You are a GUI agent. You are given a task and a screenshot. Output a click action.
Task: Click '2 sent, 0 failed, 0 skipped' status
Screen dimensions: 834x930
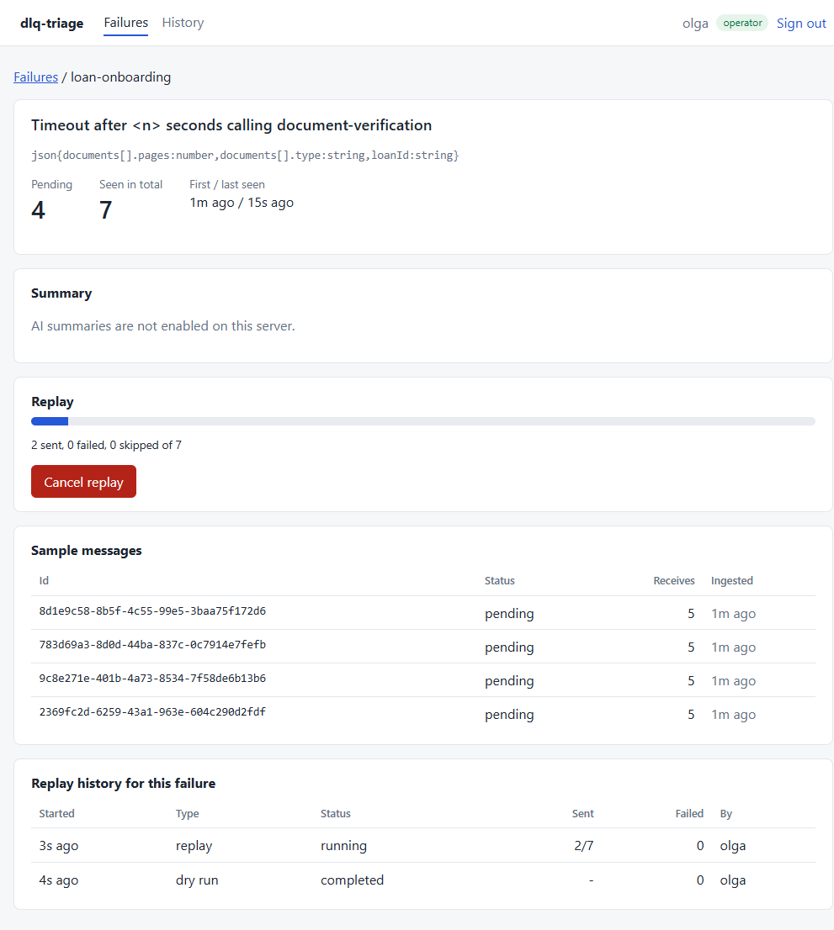[x=106, y=446]
